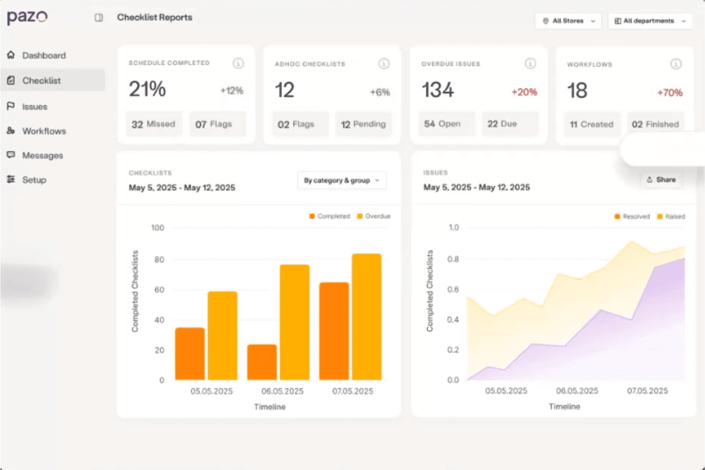
Task: Show info for Workflows card
Action: click(x=676, y=64)
